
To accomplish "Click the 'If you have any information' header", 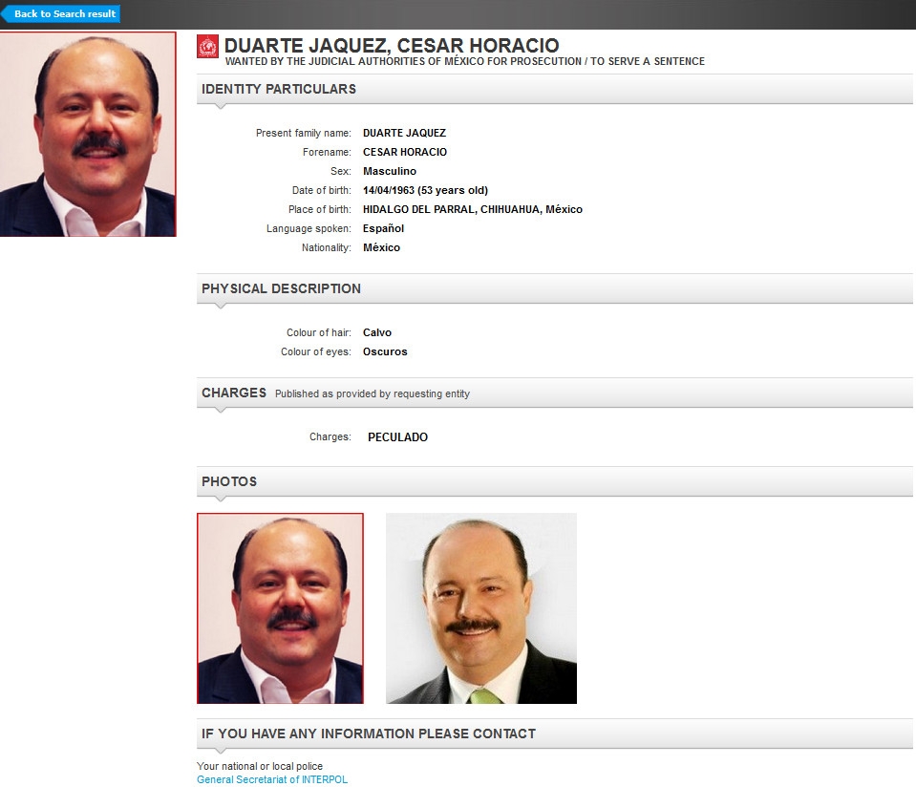I will click(x=368, y=734).
